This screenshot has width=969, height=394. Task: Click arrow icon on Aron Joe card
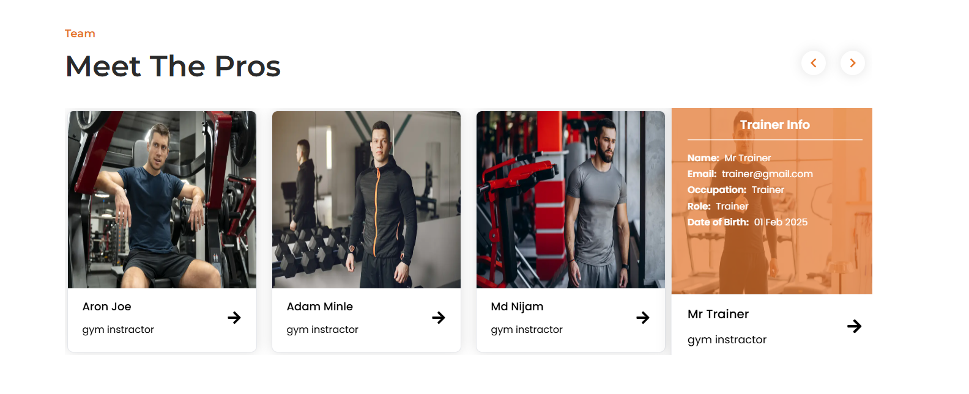[x=234, y=318]
